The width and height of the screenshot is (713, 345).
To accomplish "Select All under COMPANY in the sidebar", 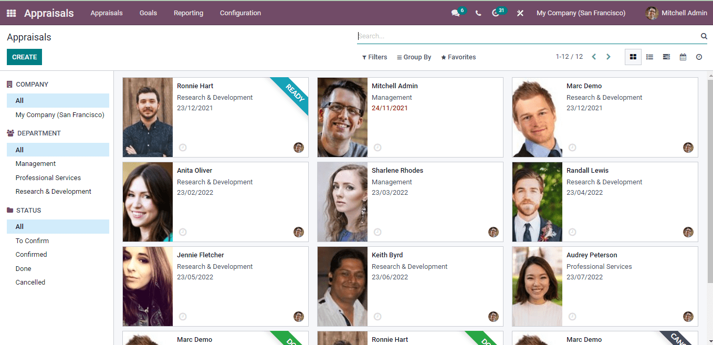I will coord(58,101).
